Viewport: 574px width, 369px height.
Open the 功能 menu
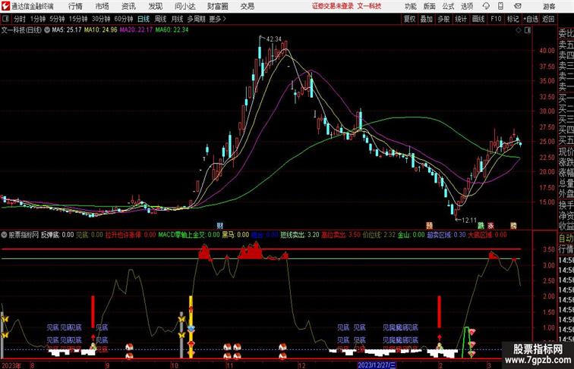[410, 6]
